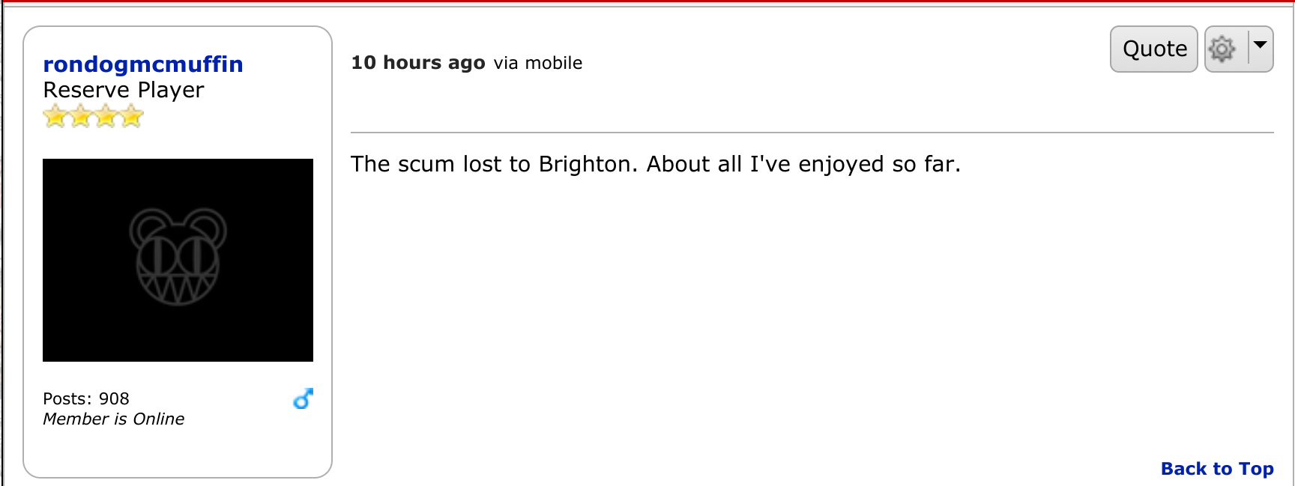Image resolution: width=1295 pixels, height=486 pixels.
Task: Click the Reserve Player rank title
Action: 124,90
